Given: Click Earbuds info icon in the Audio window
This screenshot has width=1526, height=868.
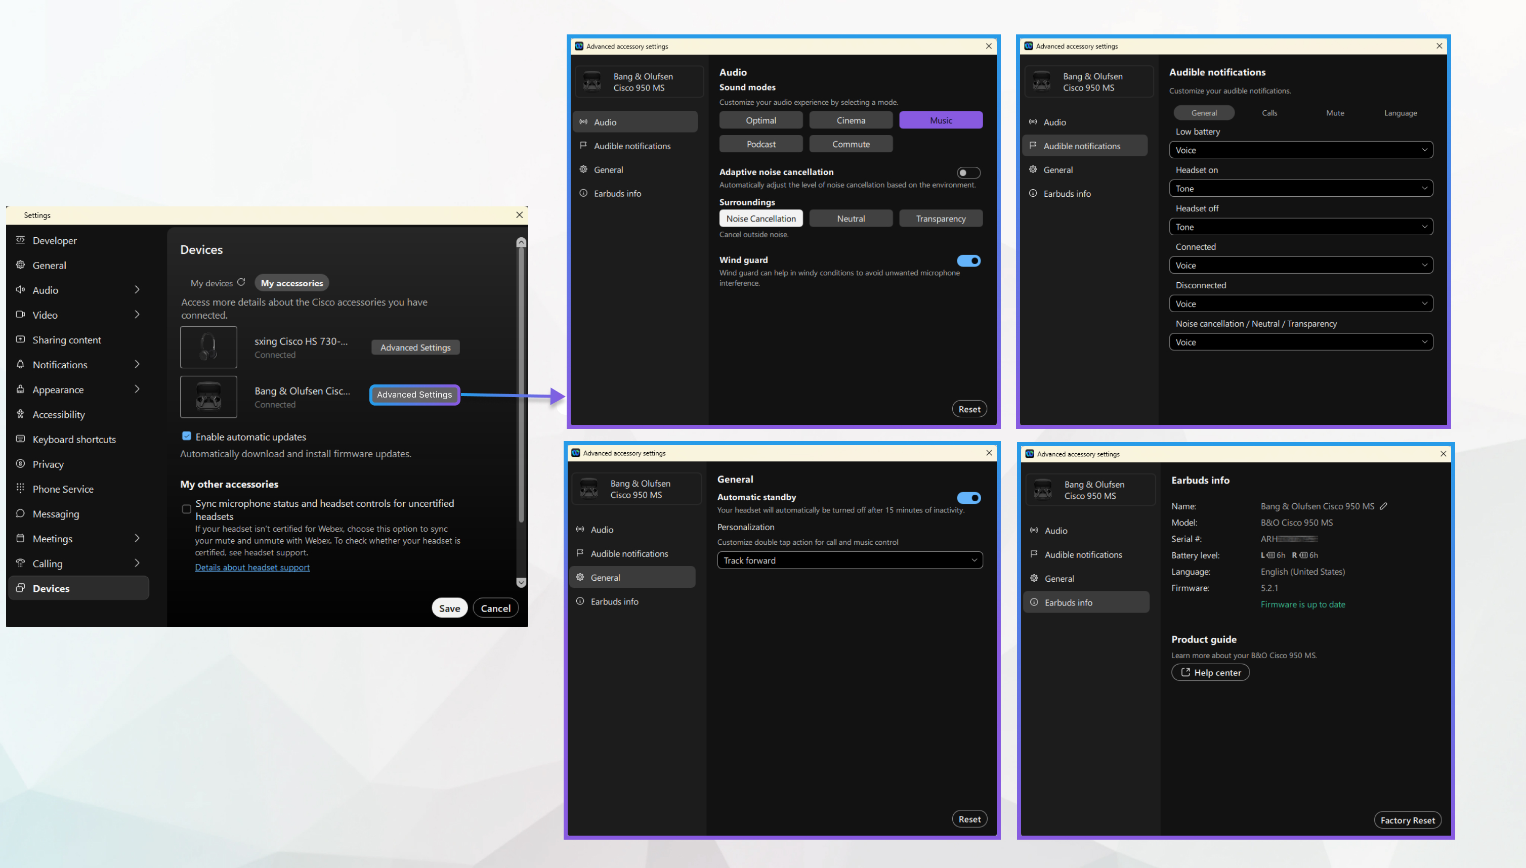Looking at the screenshot, I should click(x=583, y=193).
